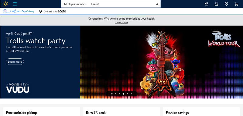Screen dimensions: 243x116
Task: Open the reorder items icon
Action: pos(207,4)
